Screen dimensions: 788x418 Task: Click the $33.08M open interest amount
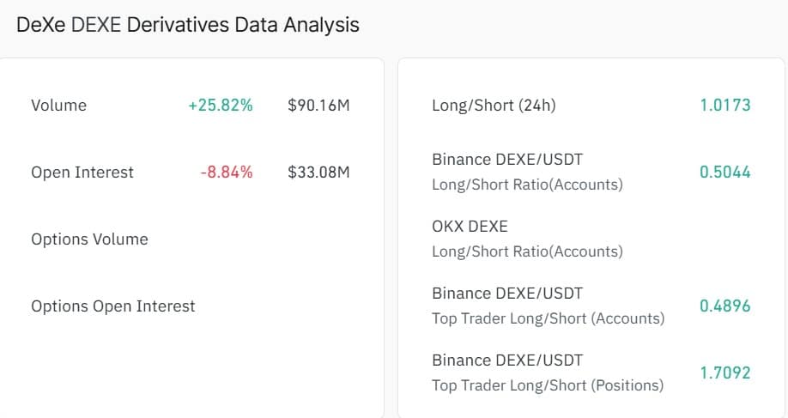pyautogui.click(x=319, y=173)
